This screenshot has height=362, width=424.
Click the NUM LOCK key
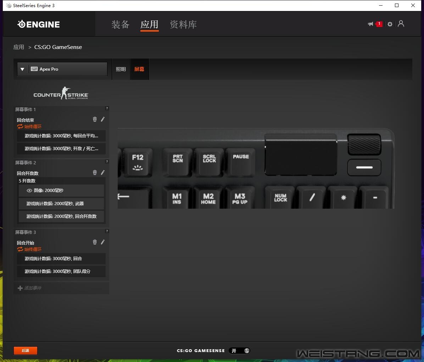(x=280, y=197)
